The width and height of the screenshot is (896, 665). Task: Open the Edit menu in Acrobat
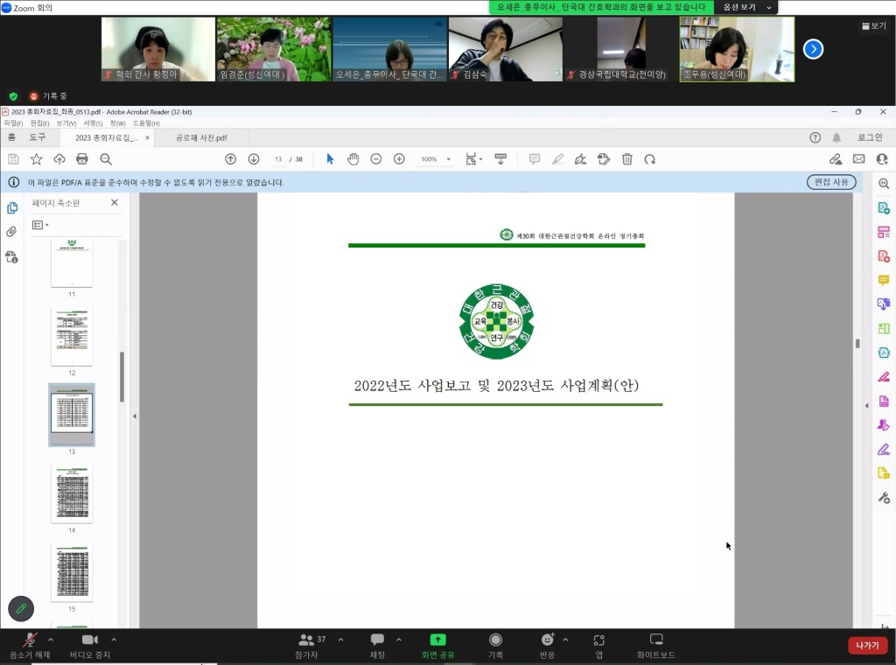pyautogui.click(x=39, y=123)
